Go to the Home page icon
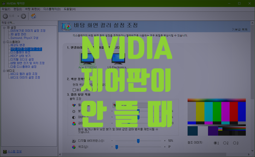This screenshot has width=255, height=157. point(34,16)
